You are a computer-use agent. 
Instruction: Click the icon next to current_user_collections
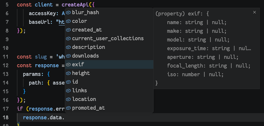coord(68,39)
